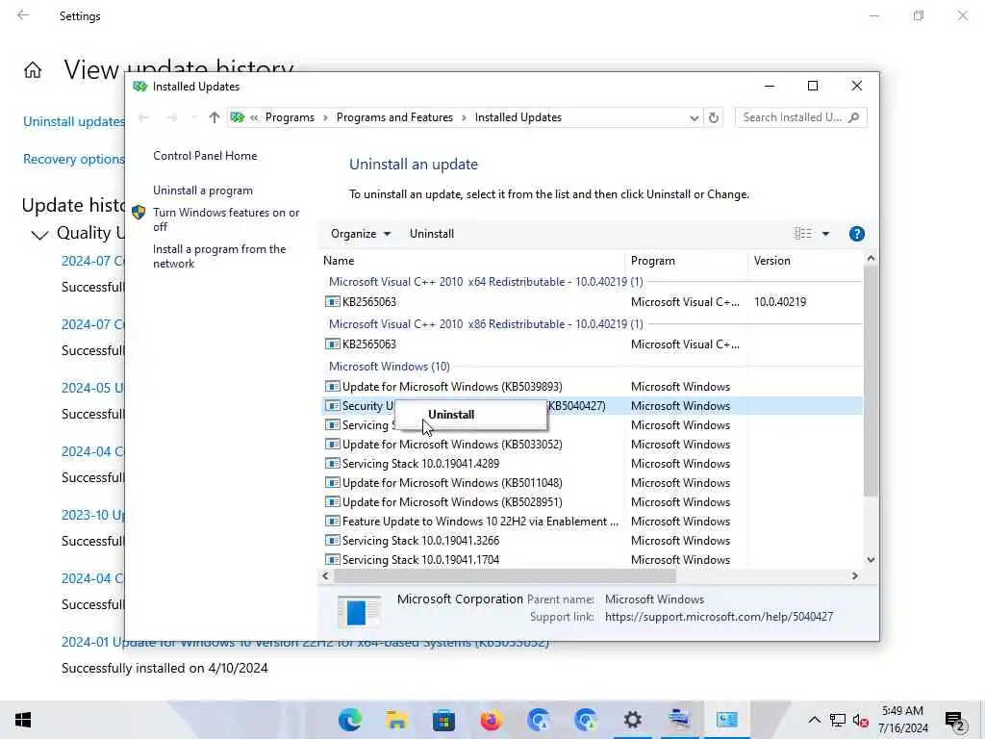Open Install a program from the network
The image size is (985, 739).
click(x=218, y=256)
